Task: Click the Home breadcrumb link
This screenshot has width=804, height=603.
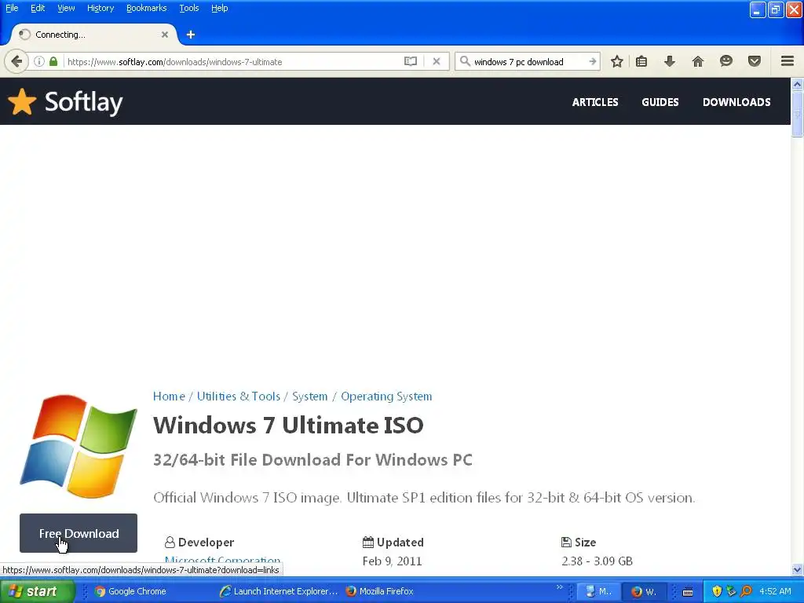Action: coord(169,397)
